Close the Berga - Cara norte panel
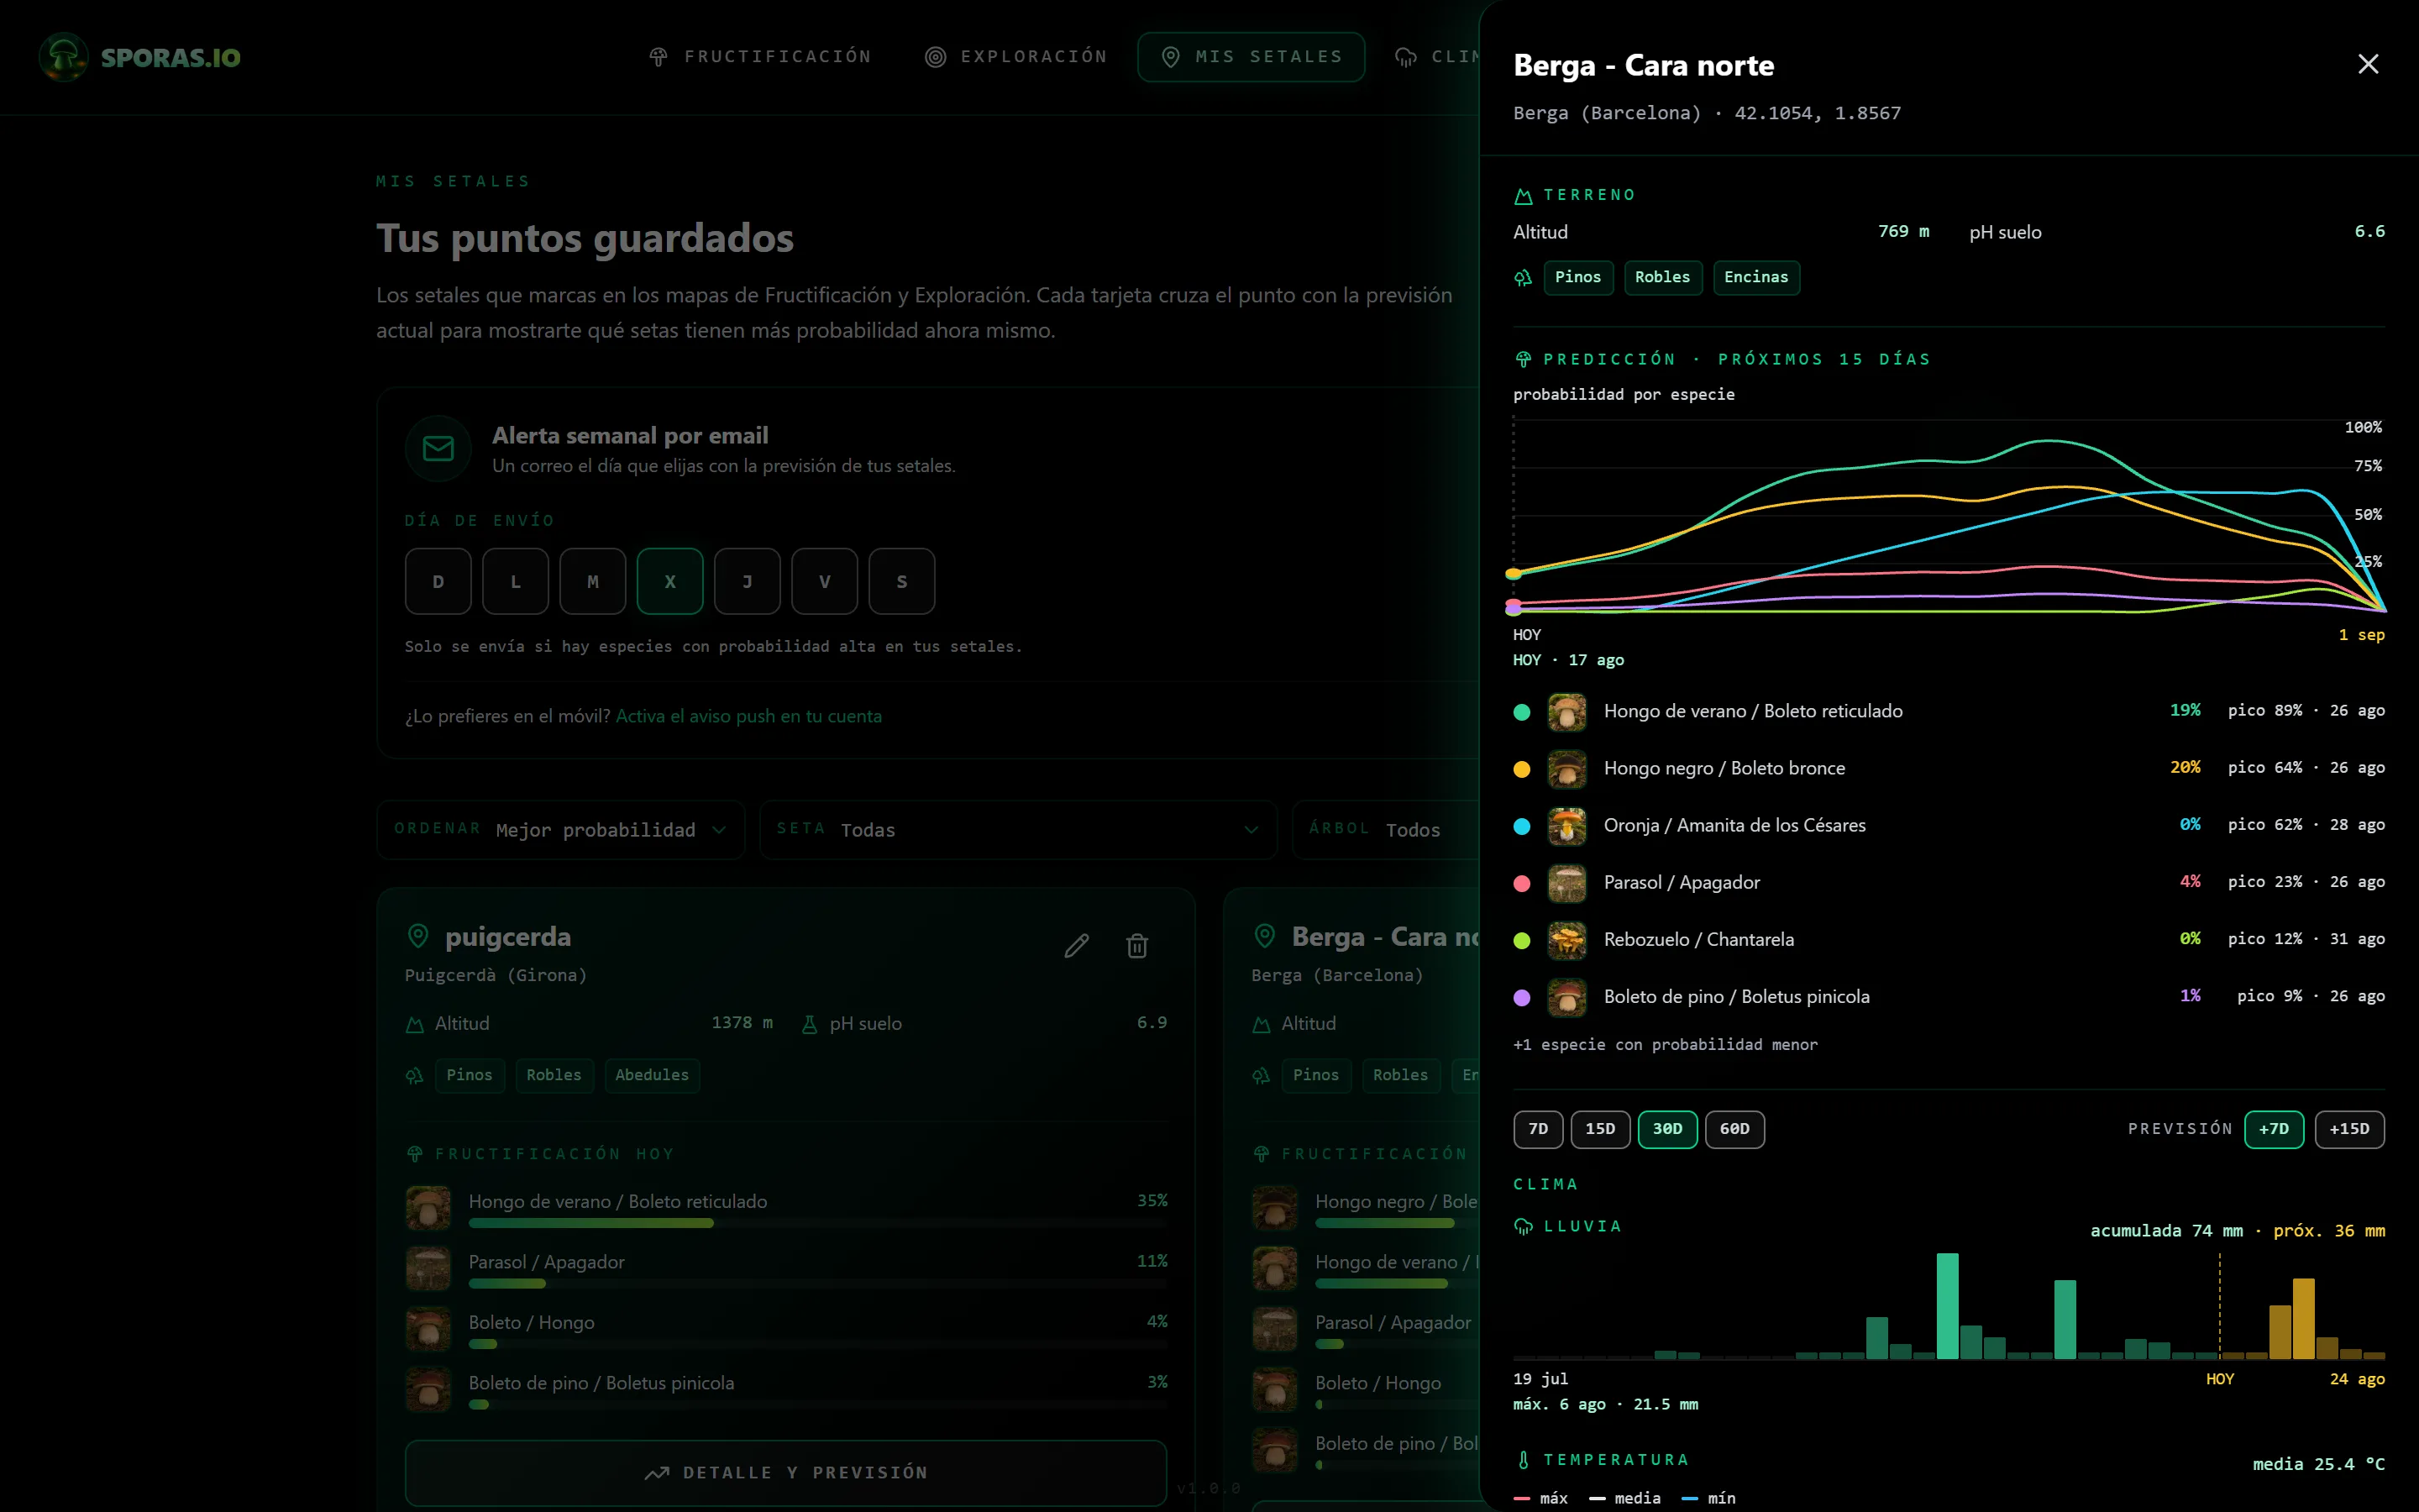The width and height of the screenshot is (2419, 1512). click(2367, 64)
